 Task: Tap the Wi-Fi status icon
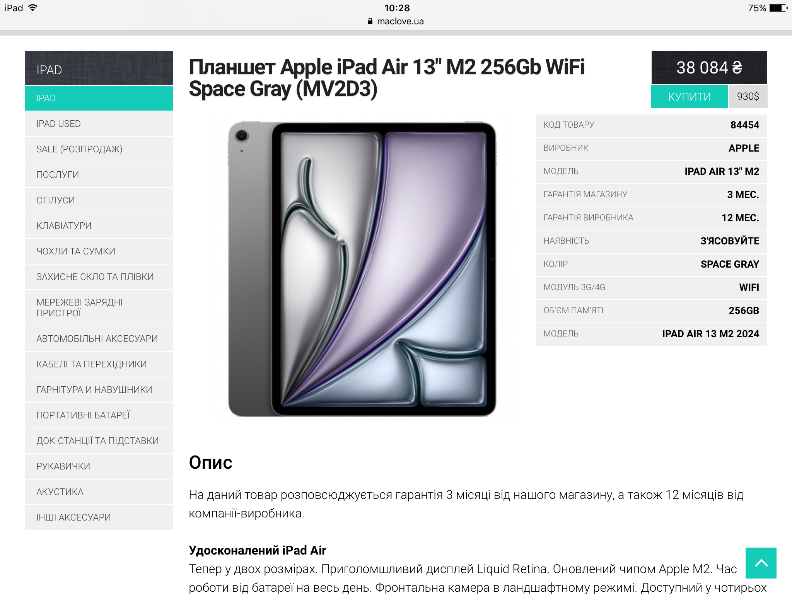click(x=33, y=8)
